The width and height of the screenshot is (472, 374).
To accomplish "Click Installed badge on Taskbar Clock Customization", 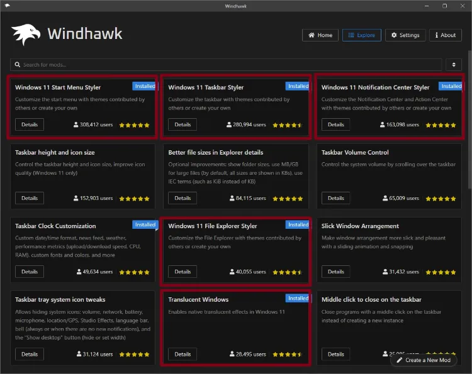I will point(145,224).
